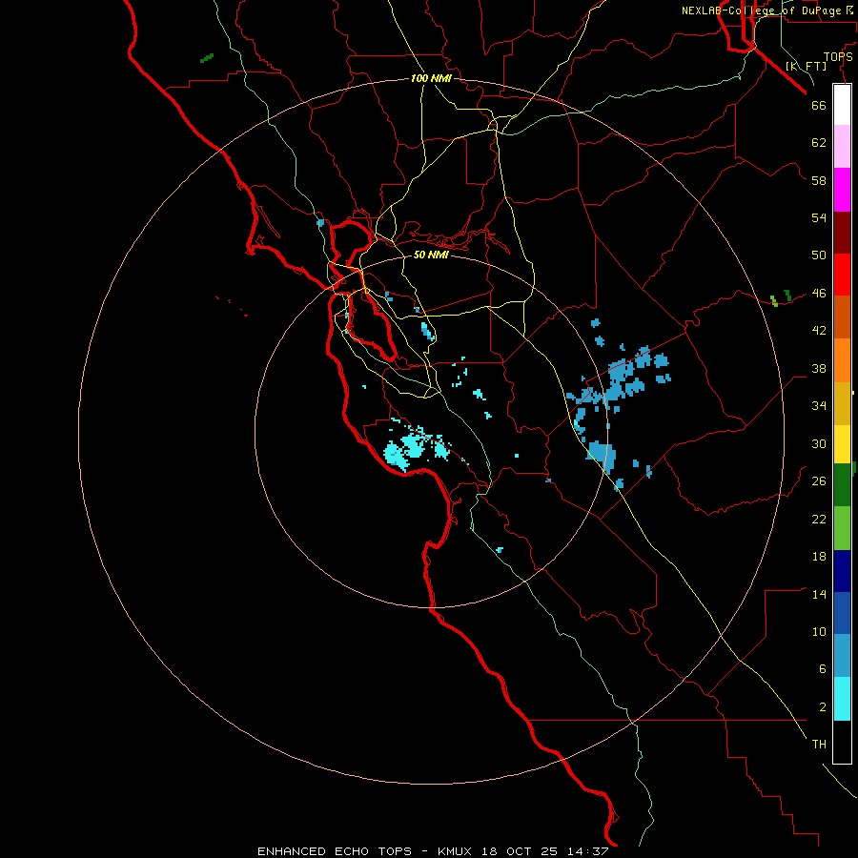Image resolution: width=858 pixels, height=858 pixels.
Task: Click the 54 value on the legend scale
Action: [x=819, y=217]
